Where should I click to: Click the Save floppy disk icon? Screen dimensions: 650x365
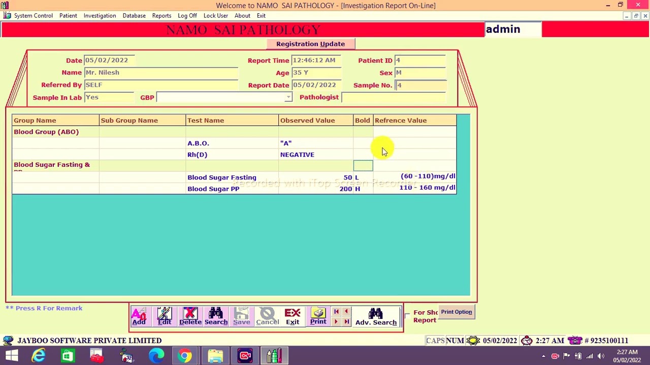(x=242, y=316)
